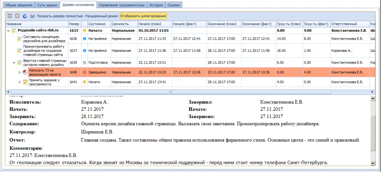
Task: Click the collapse all tree icon
Action: click(10, 16)
